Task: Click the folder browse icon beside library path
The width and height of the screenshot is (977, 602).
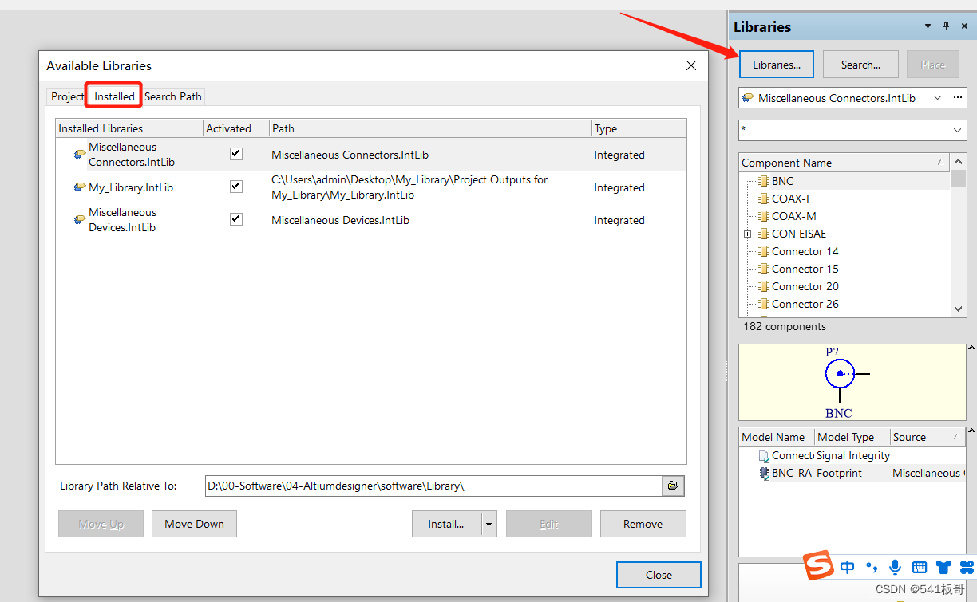Action: (x=672, y=486)
